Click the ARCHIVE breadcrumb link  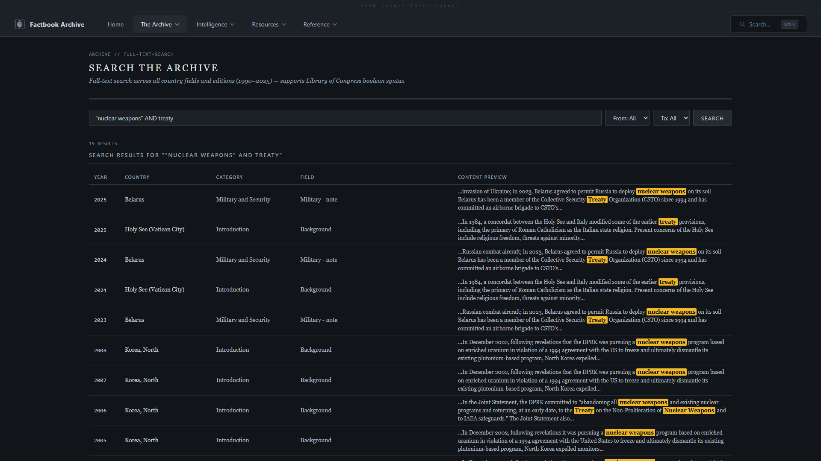[x=100, y=54]
